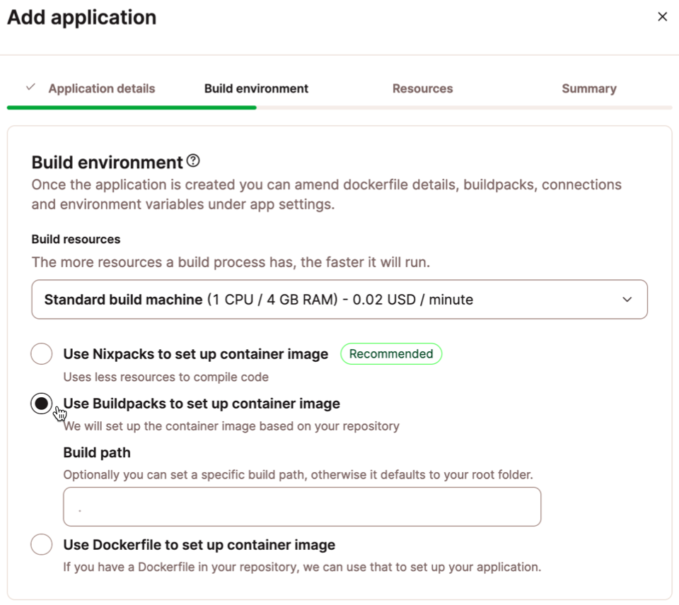The height and width of the screenshot is (605, 679).
Task: Expand the Standard build machine selector
Action: tap(339, 299)
